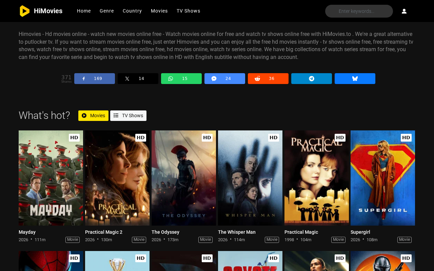Switch What's hot to TV Shows
The image size is (434, 271).
coord(128,116)
